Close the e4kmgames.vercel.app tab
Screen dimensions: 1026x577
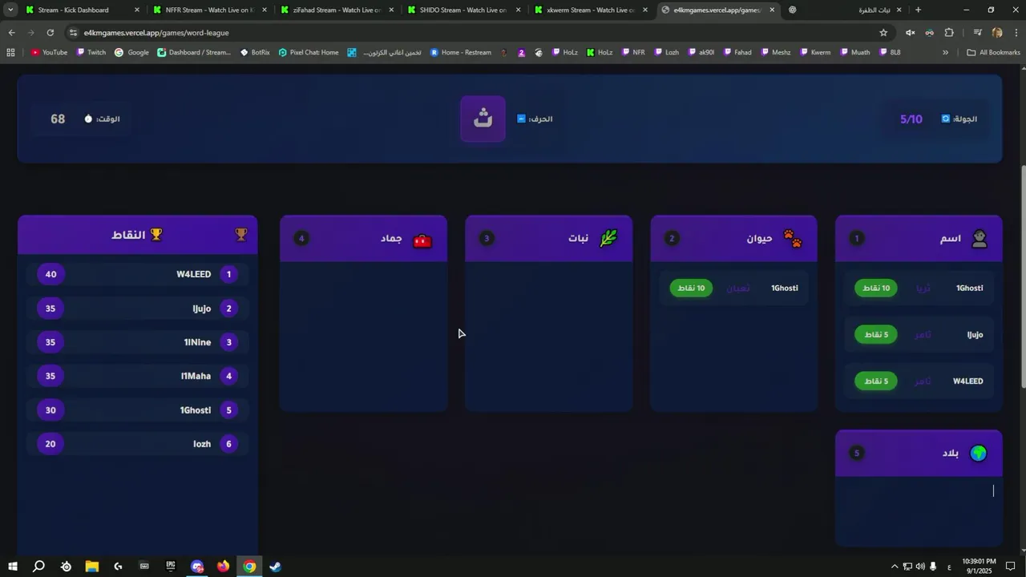[x=772, y=10]
